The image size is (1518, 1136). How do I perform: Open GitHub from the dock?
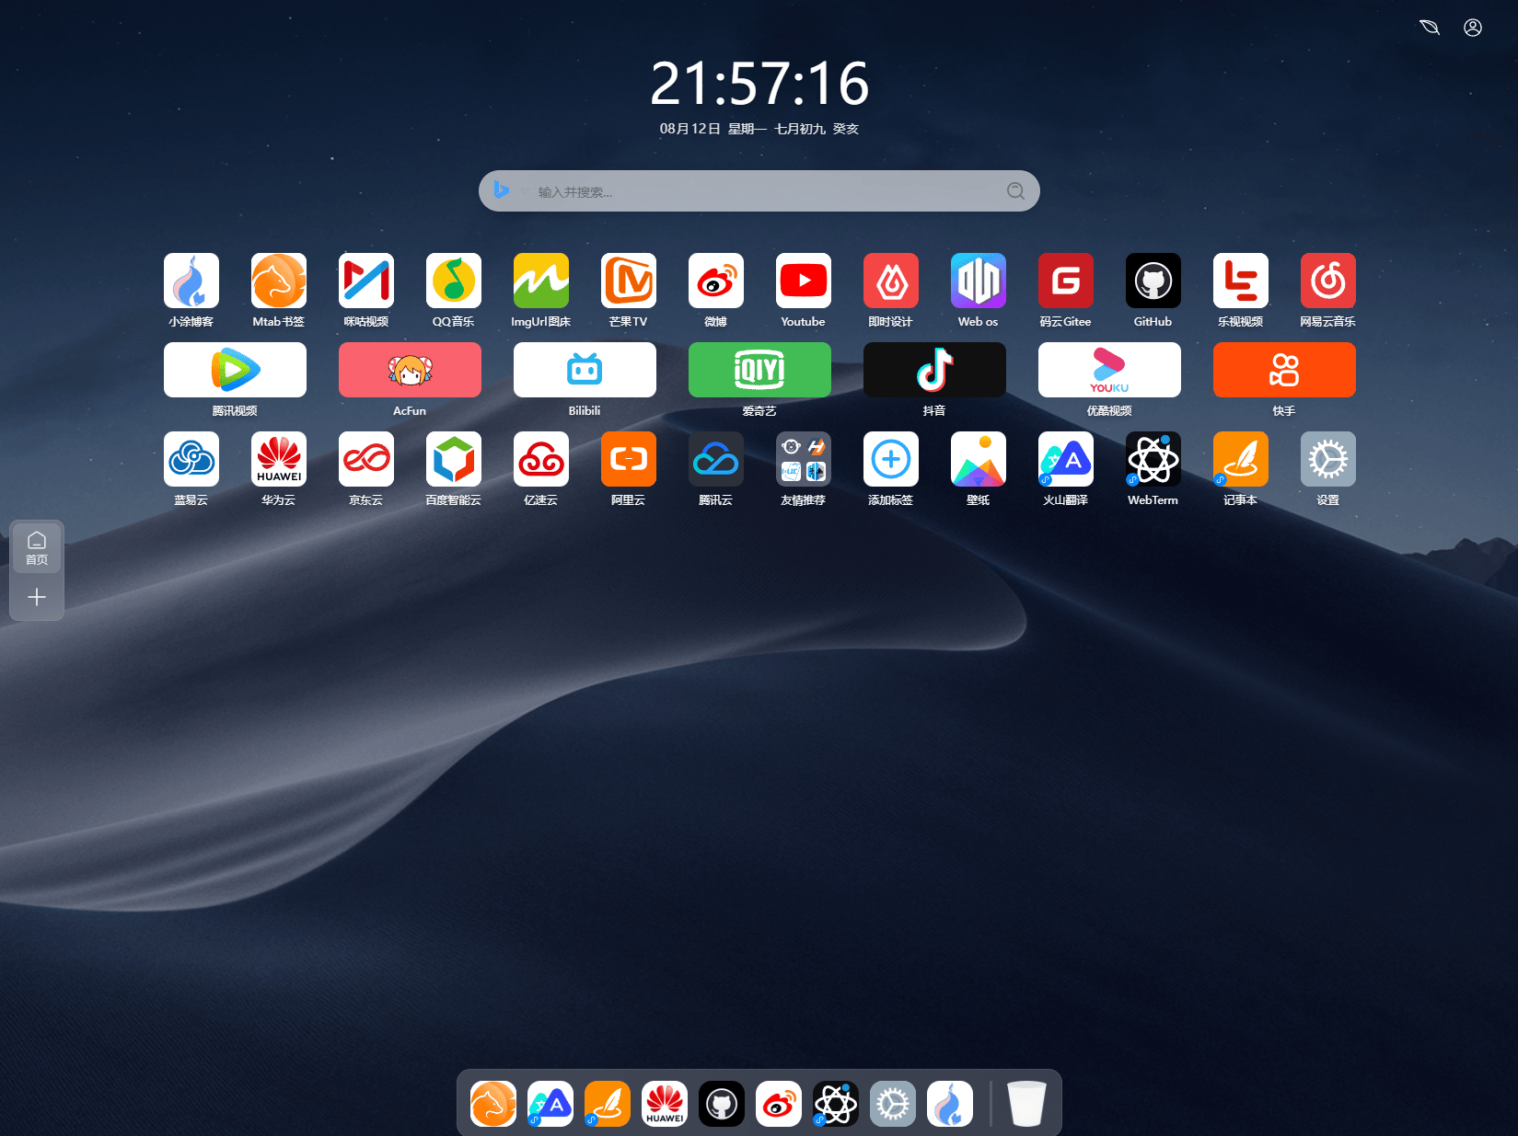coord(722,1104)
